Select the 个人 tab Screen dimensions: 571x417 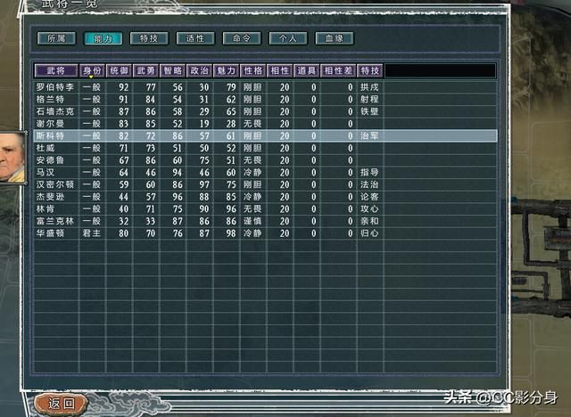tap(288, 38)
